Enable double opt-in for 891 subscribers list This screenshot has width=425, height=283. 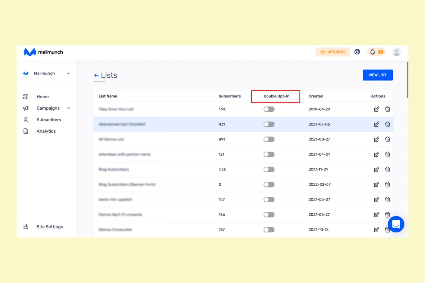click(269, 139)
